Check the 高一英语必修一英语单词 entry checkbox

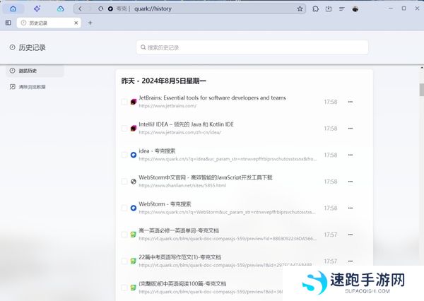tap(124, 235)
